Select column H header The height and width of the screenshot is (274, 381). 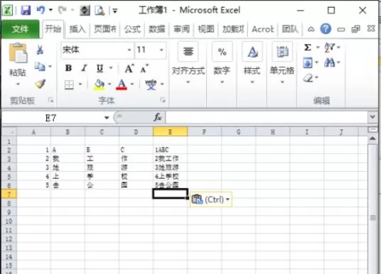coord(273,132)
